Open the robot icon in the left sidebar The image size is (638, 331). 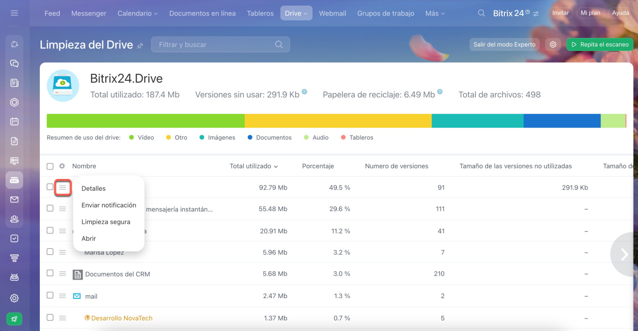click(14, 277)
